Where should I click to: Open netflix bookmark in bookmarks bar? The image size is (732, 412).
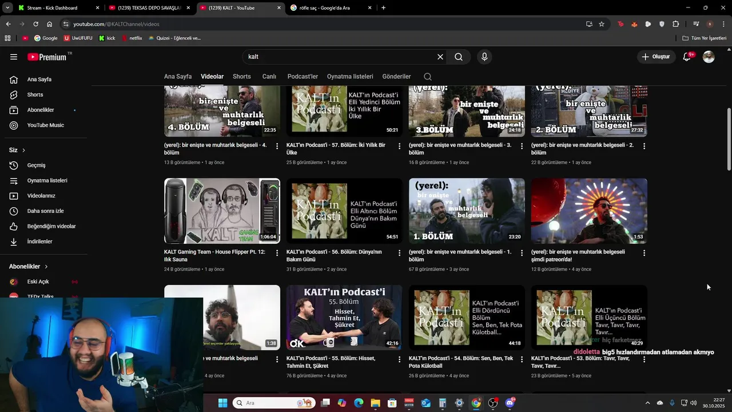(131, 38)
